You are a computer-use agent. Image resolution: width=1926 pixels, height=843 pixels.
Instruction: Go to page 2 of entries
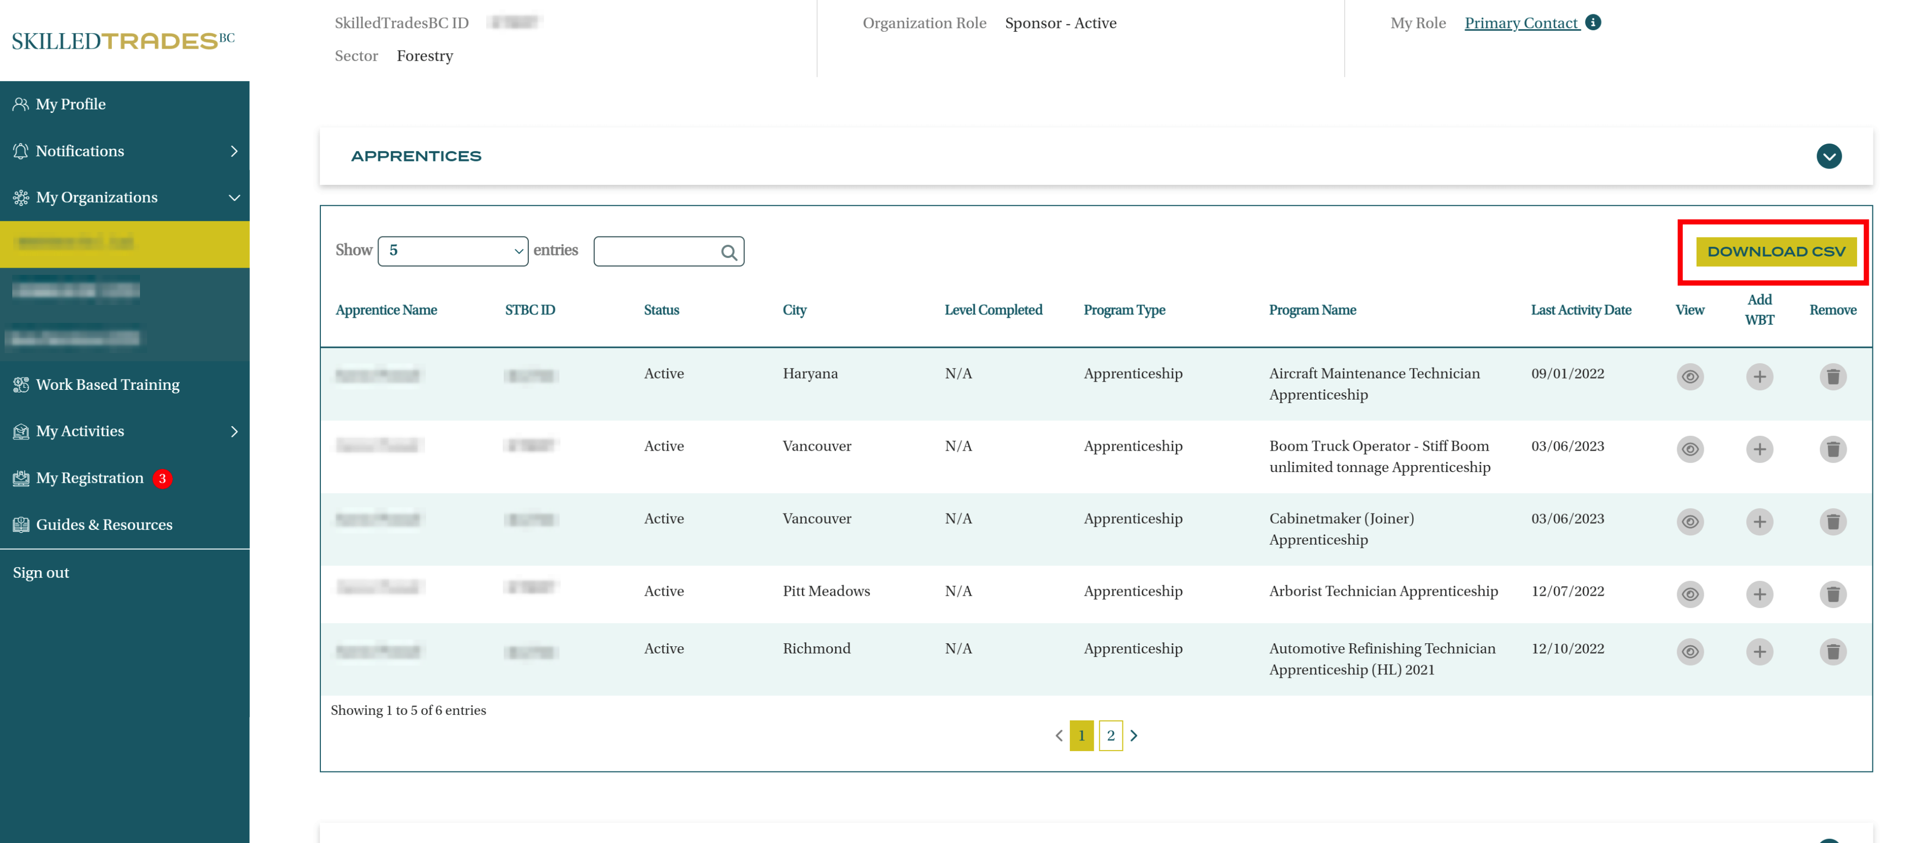tap(1110, 735)
